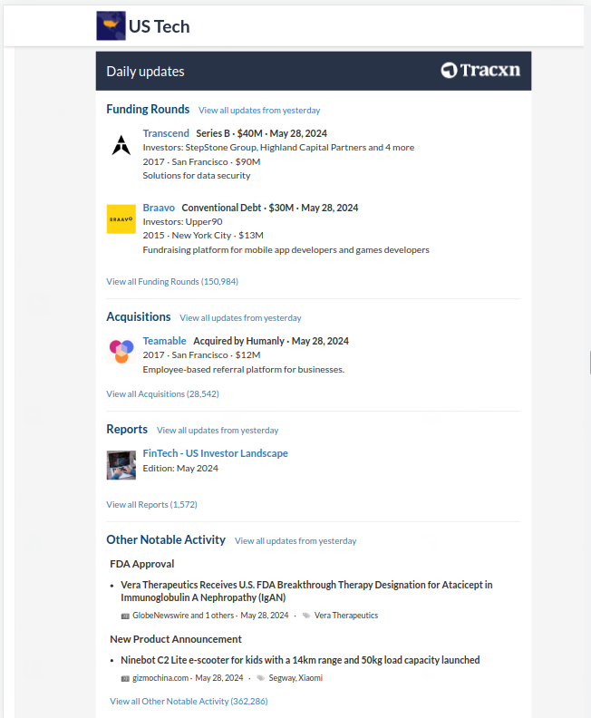The image size is (591, 718).
Task: Click the Other Notable Activity heading
Action: click(x=166, y=539)
